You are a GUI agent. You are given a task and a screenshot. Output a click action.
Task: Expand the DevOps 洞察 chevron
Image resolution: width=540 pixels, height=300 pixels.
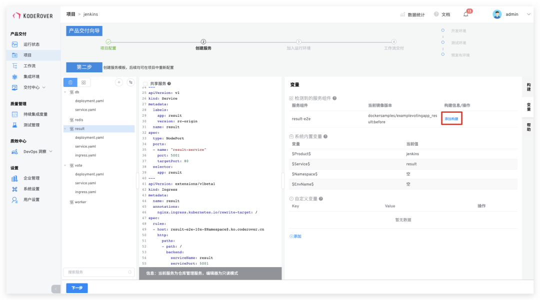click(51, 152)
